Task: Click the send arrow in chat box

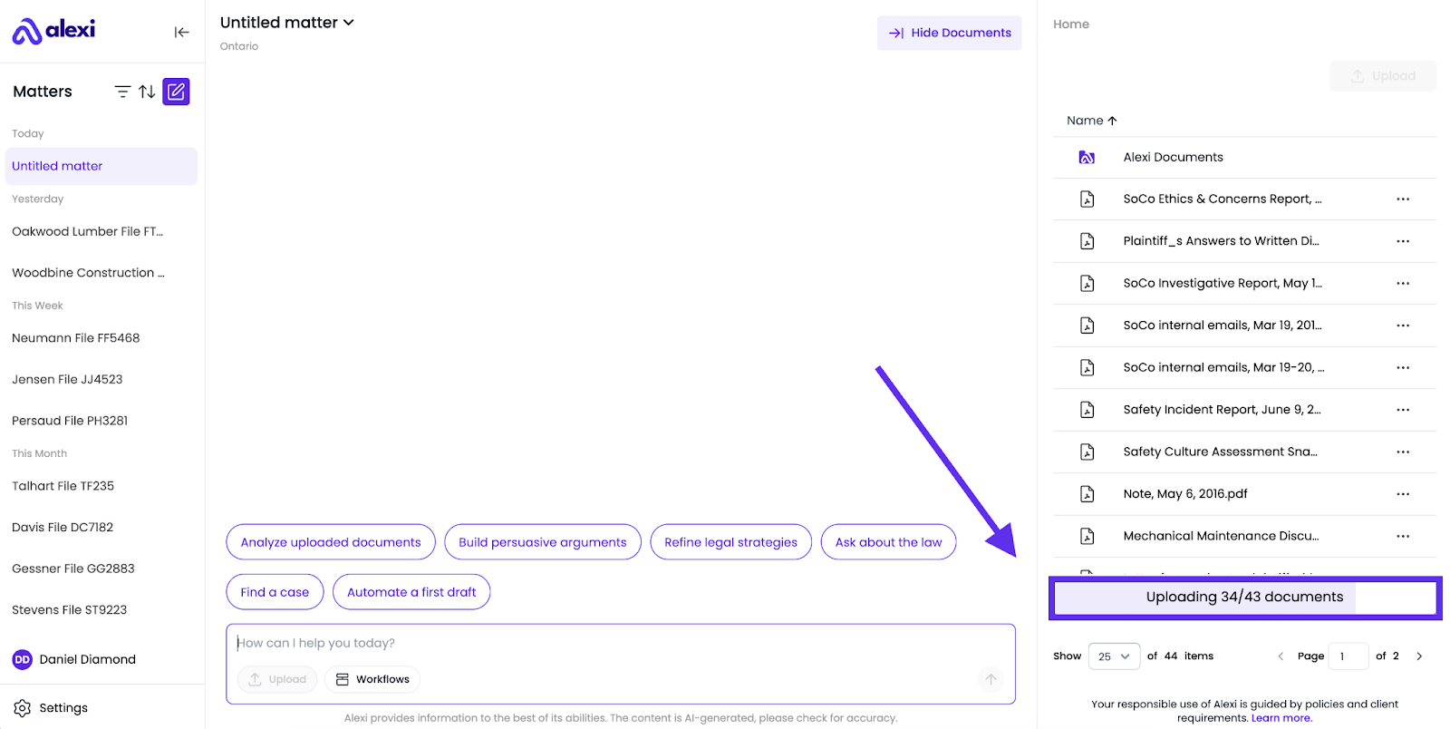Action: 991,679
